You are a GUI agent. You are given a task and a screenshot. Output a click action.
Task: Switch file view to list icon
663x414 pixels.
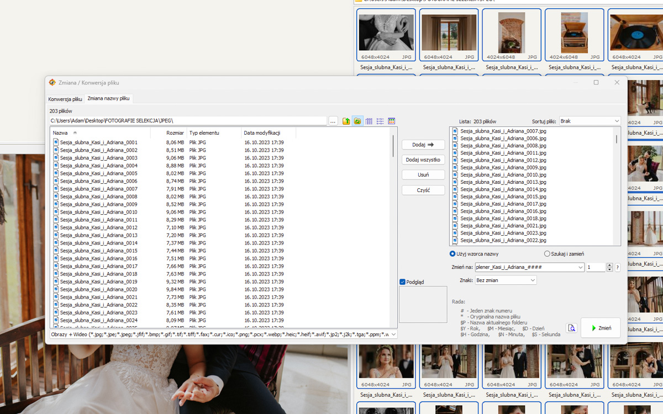pos(380,121)
